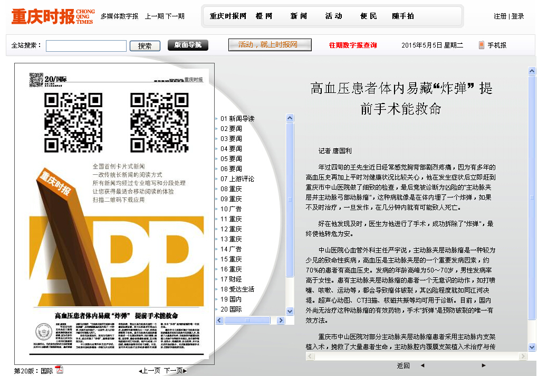Screen dimensions: 538x376
Task: Select page 06 要闻
Action: click(231, 168)
